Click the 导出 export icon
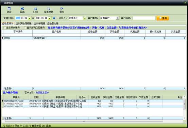 22,8
